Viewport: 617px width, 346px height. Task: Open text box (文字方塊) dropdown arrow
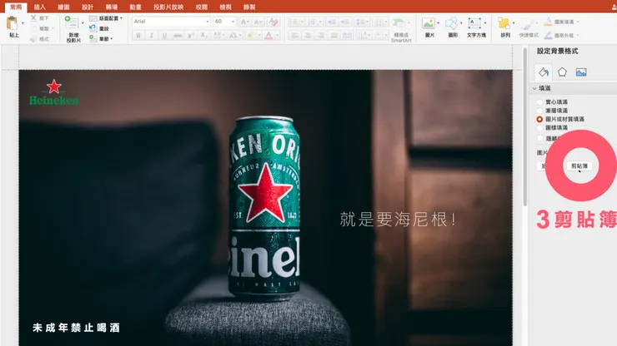tap(484, 23)
